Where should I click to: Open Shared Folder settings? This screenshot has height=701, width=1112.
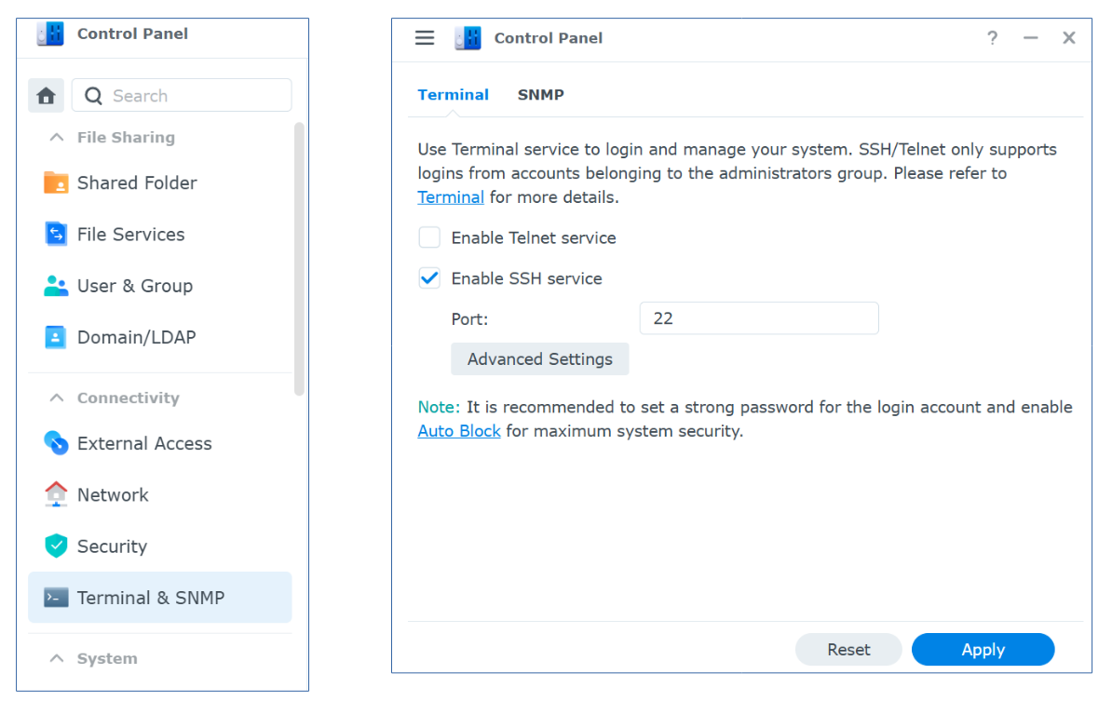(136, 182)
